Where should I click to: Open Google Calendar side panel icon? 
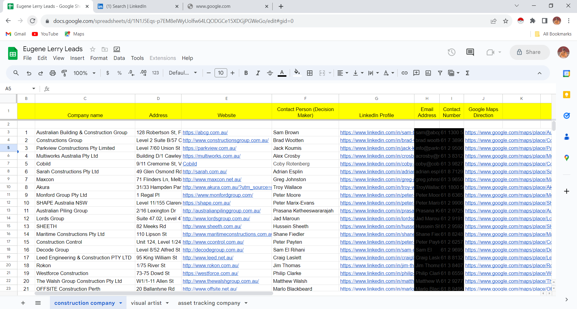coord(566,73)
